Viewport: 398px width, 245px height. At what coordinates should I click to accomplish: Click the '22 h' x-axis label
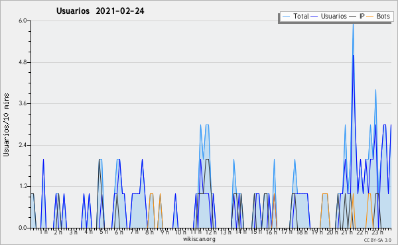(362, 232)
